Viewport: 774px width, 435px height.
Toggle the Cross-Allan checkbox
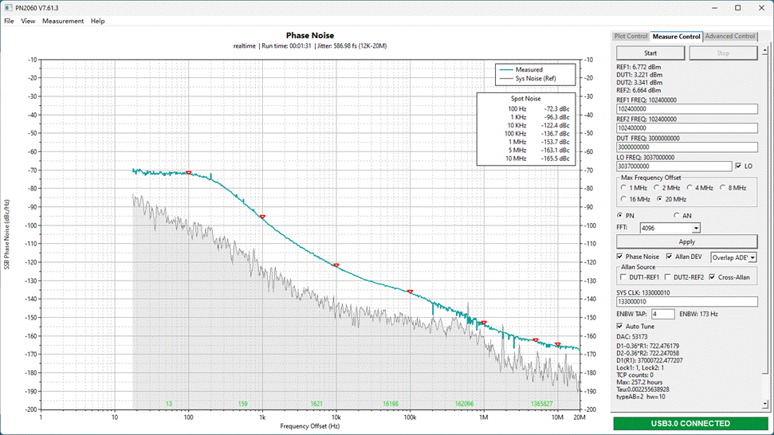[713, 277]
